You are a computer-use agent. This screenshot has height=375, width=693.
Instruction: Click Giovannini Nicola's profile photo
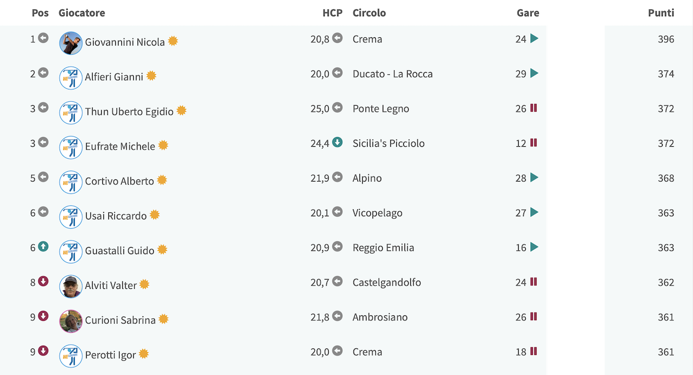pos(71,43)
